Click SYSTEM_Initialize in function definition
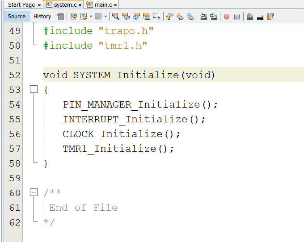304x242 pixels. pos(126,75)
